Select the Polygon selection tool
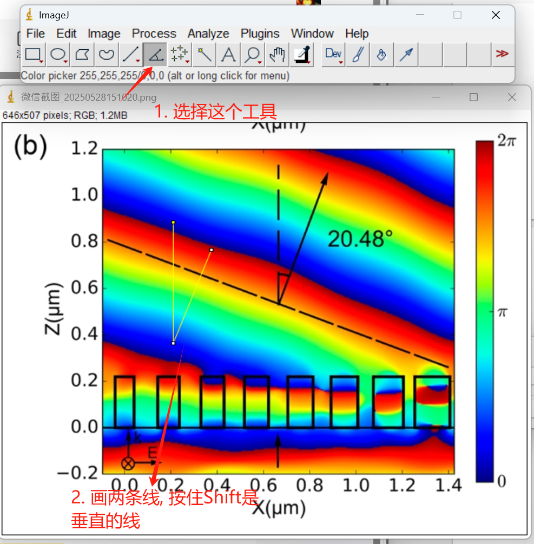The height and width of the screenshot is (544, 534). pos(82,55)
